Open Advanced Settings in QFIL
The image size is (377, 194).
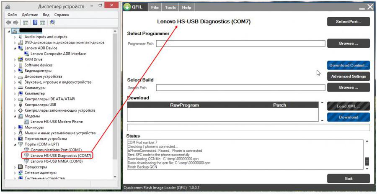pos(349,77)
